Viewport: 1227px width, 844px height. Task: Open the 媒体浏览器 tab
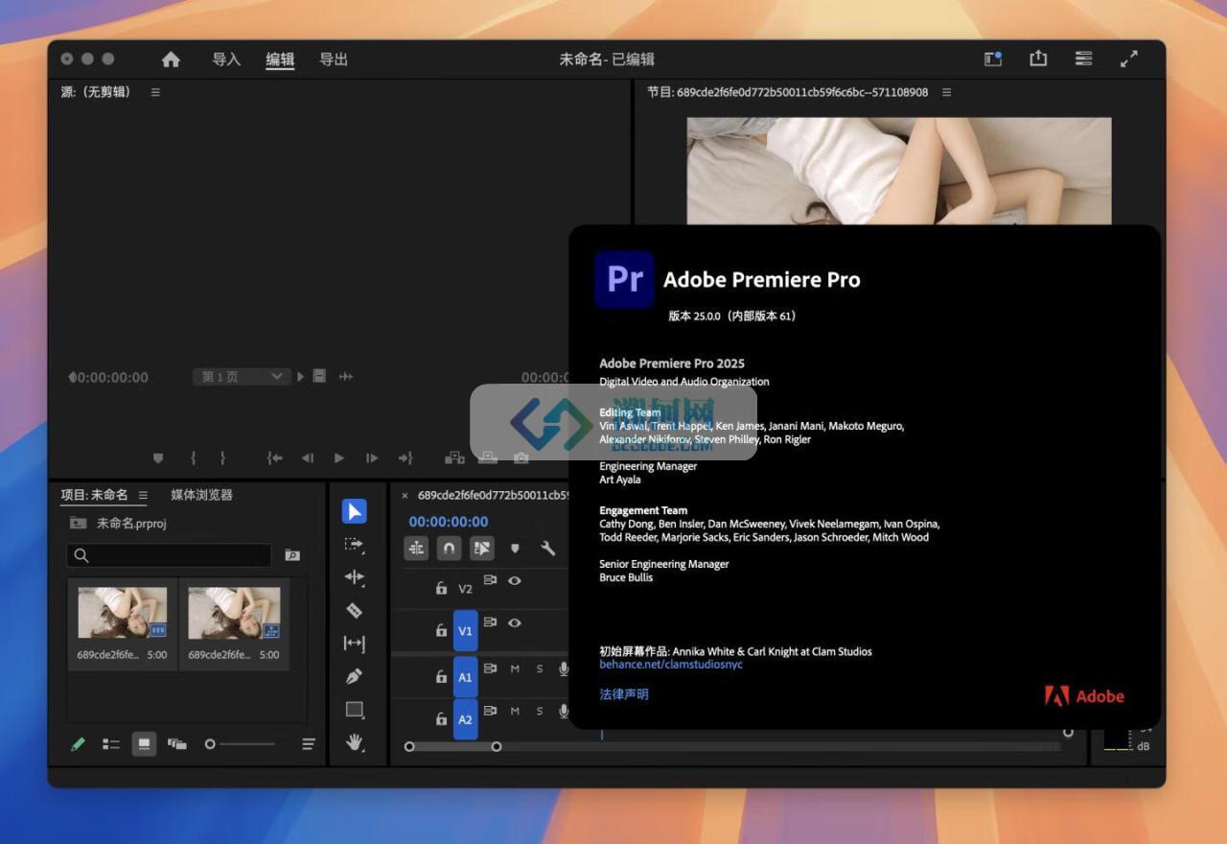click(x=201, y=495)
